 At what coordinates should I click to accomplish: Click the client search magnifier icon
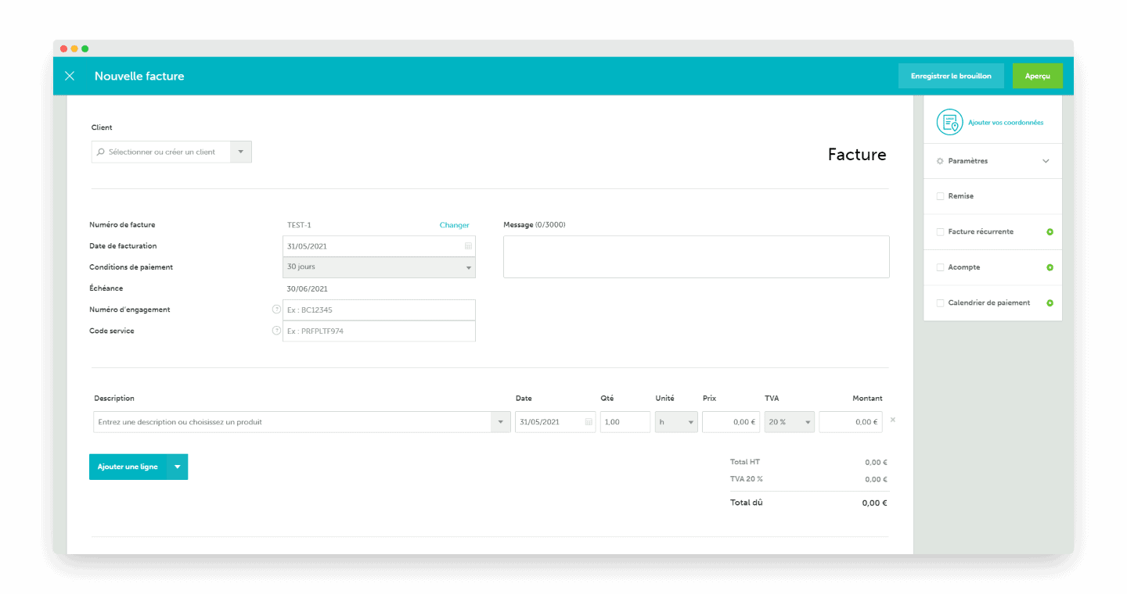[x=100, y=152]
